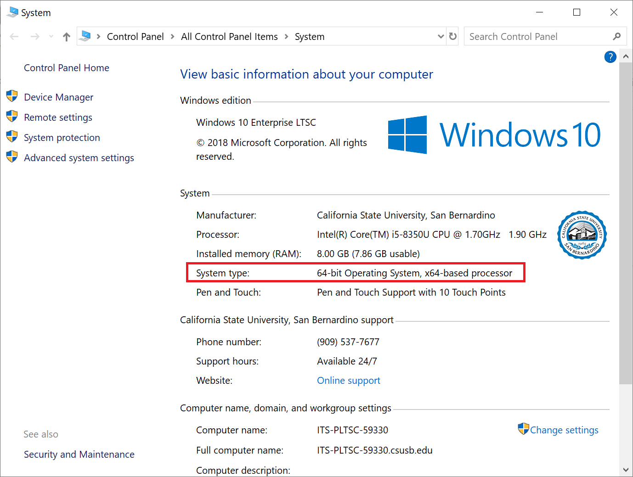Viewport: 633px width, 477px height.
Task: Open the address bar history dropdown
Action: click(x=441, y=36)
